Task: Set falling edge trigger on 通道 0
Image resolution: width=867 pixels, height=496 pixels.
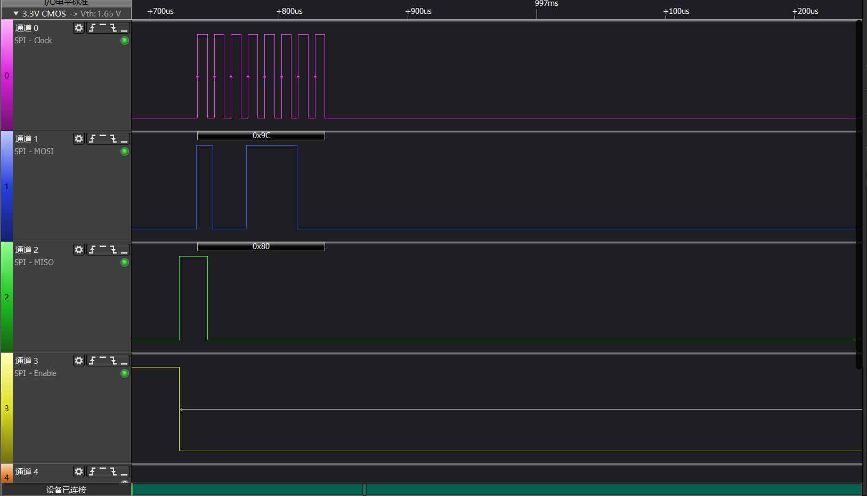Action: pyautogui.click(x=114, y=28)
